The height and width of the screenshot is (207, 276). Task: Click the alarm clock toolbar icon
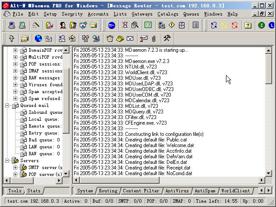click(110, 38)
